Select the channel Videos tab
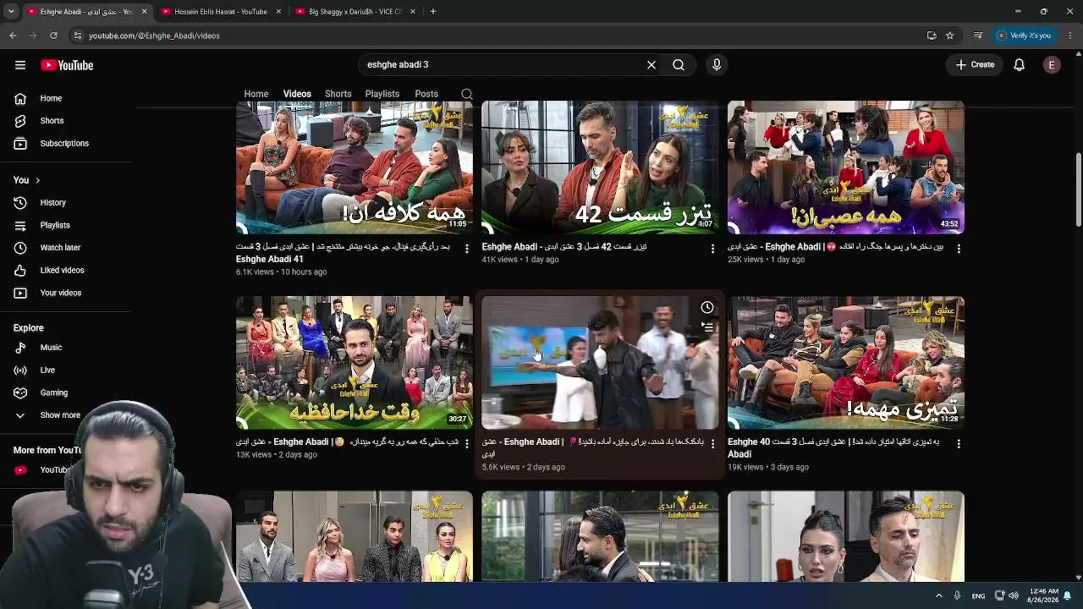Viewport: 1083px width, 609px height. click(297, 94)
